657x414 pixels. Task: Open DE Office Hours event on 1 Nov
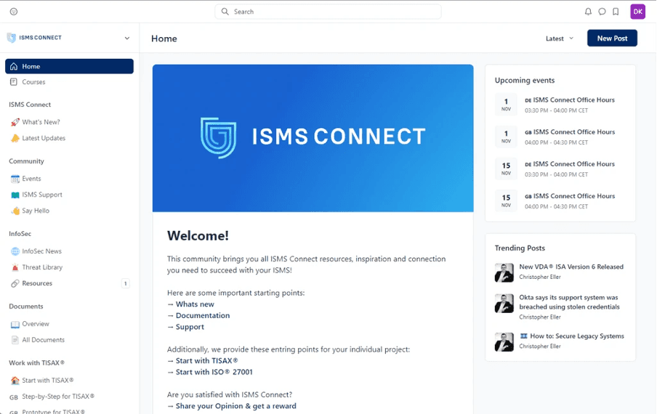point(560,105)
